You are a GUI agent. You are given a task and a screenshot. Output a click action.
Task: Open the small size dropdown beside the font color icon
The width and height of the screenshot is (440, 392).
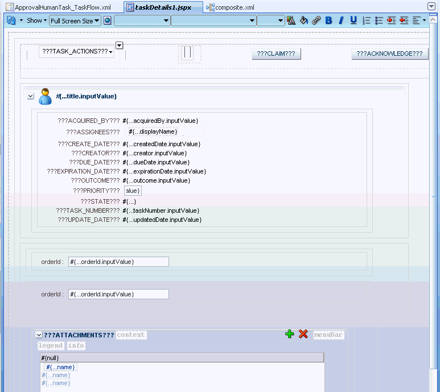(270, 20)
